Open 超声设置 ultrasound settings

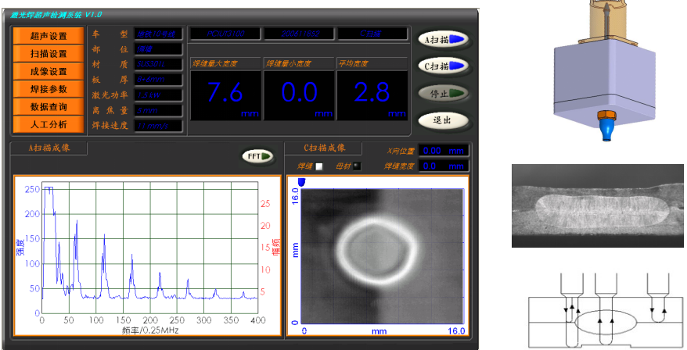[x=49, y=36]
